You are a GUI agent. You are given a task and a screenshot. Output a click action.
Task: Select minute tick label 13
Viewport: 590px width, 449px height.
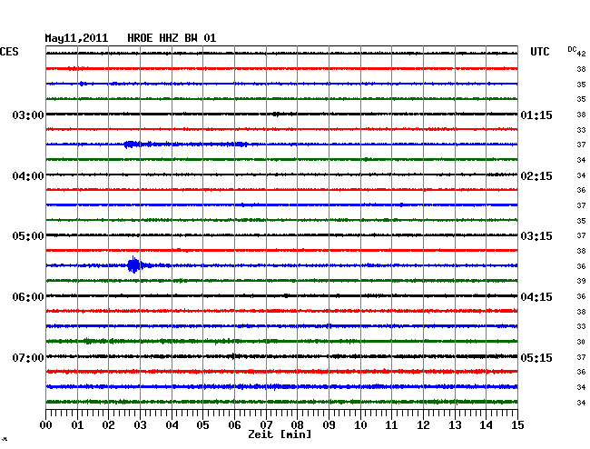tap(455, 424)
